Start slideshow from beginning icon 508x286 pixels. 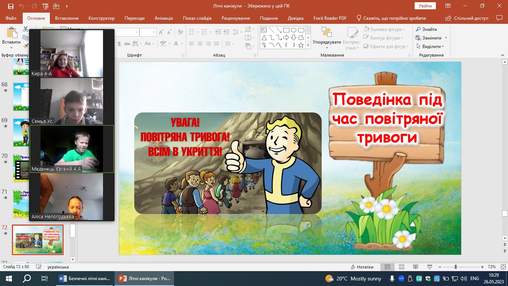(45, 6)
